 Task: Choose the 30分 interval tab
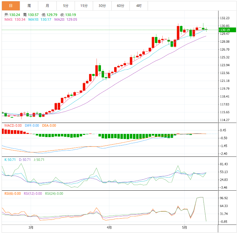[x=102, y=6]
